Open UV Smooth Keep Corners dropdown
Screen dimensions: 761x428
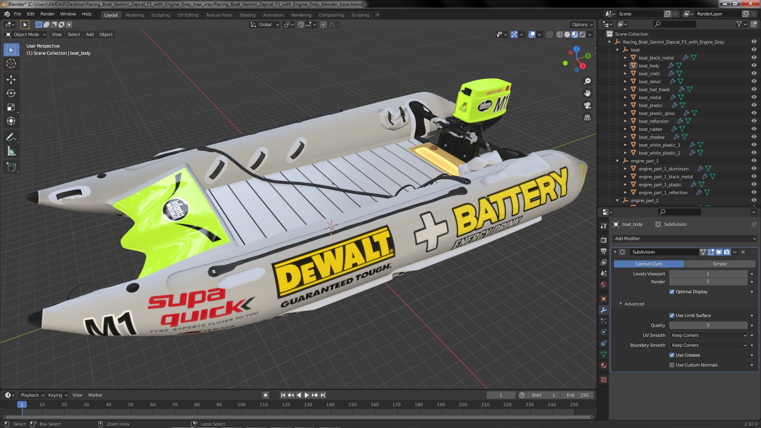point(708,335)
